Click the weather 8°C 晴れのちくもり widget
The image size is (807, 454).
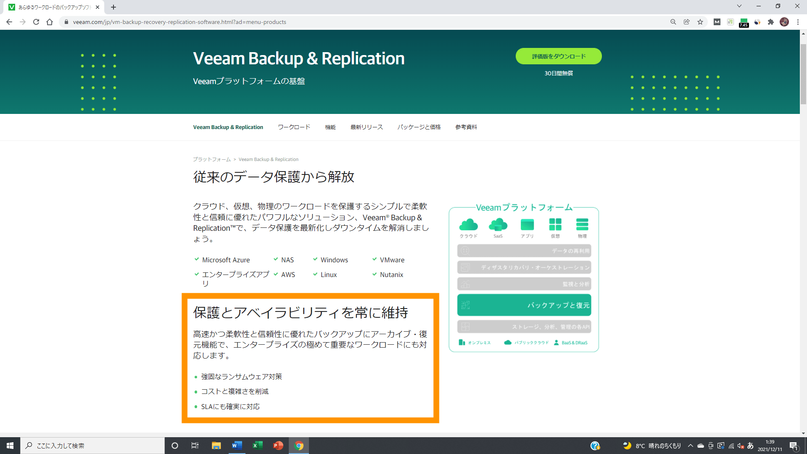coord(651,446)
